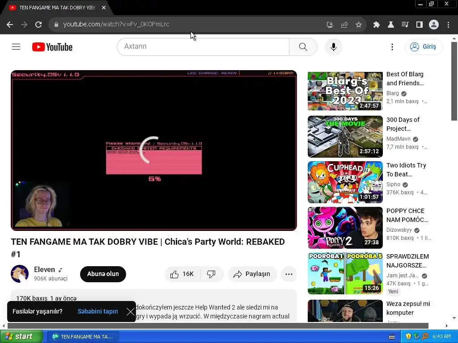The image size is (458, 343).
Task: Open the YouTube hamburger guide menu
Action: 16,46
